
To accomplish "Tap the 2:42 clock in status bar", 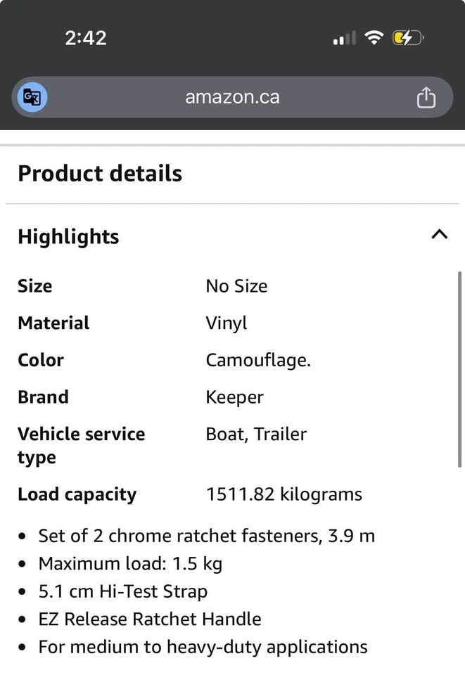I will 86,38.
